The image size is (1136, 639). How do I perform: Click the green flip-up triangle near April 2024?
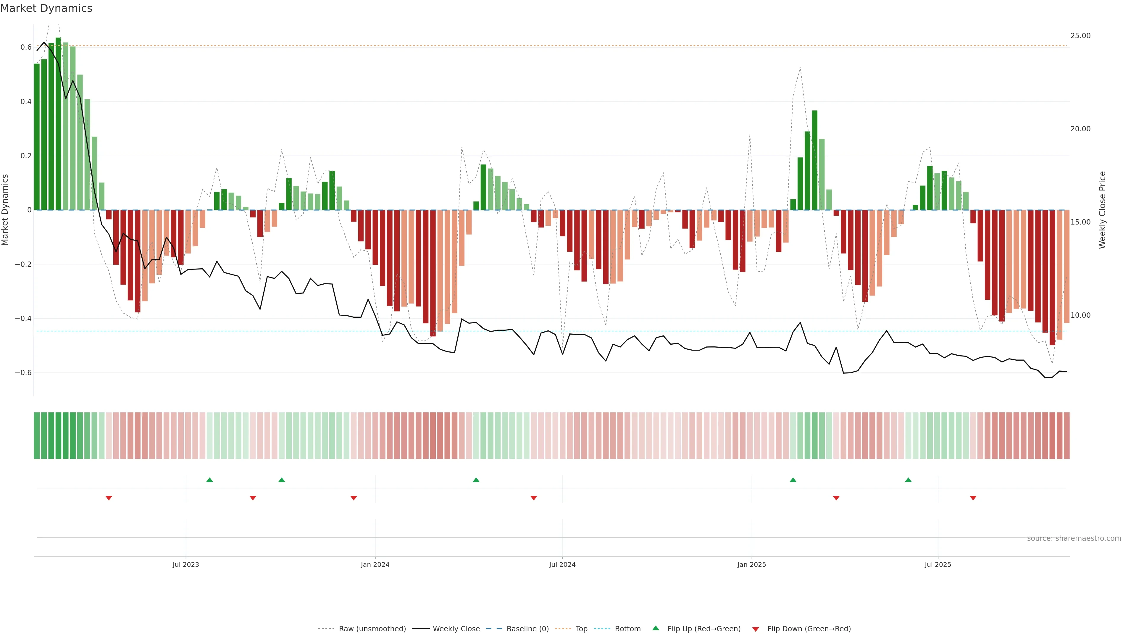click(x=476, y=480)
